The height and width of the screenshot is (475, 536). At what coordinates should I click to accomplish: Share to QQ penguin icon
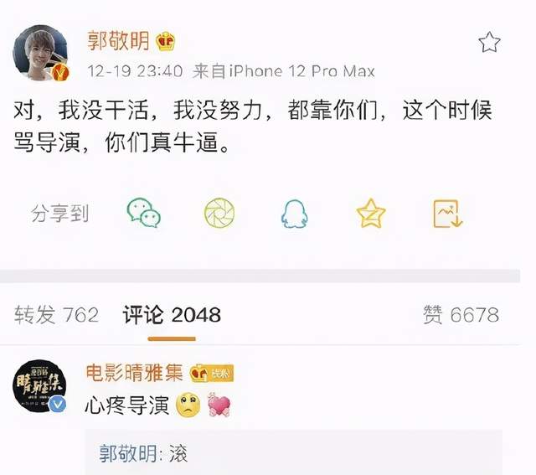click(294, 214)
